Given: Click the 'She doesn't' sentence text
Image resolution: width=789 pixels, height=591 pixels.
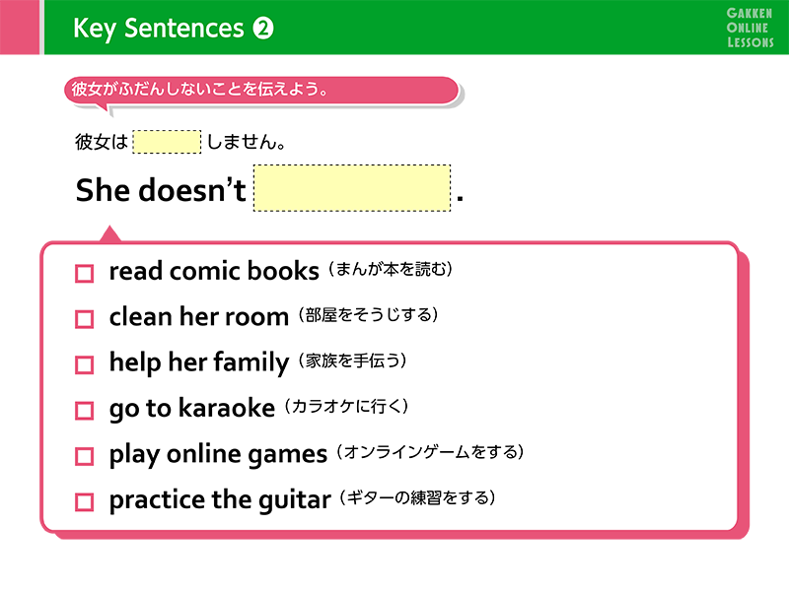Looking at the screenshot, I should [161, 190].
